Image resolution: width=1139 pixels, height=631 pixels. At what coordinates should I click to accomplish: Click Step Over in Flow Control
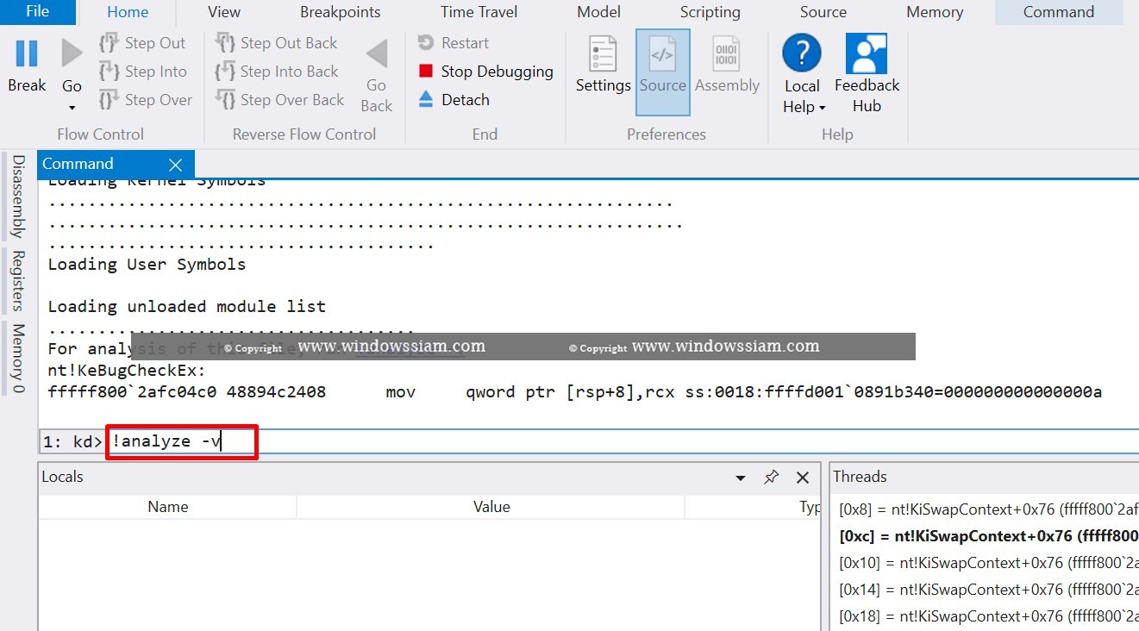[x=146, y=100]
